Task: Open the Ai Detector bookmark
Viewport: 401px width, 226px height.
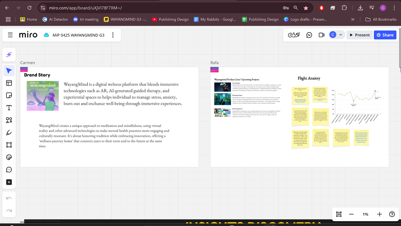Action: 55,20
